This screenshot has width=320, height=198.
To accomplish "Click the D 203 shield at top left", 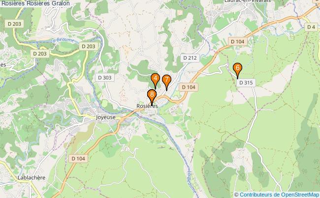I will pos(14,24).
